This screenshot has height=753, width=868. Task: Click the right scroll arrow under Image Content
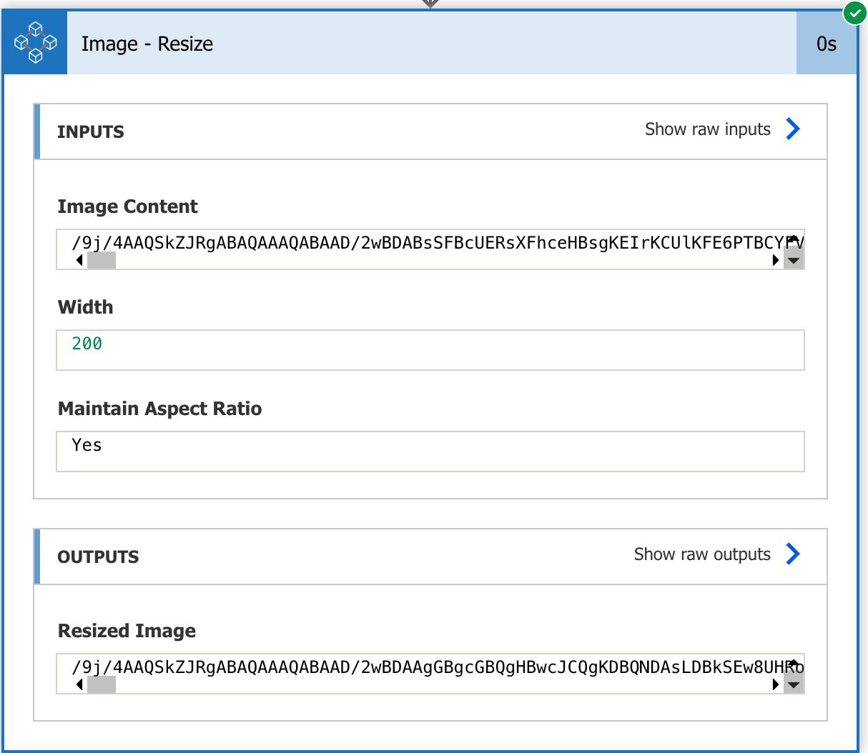(776, 261)
